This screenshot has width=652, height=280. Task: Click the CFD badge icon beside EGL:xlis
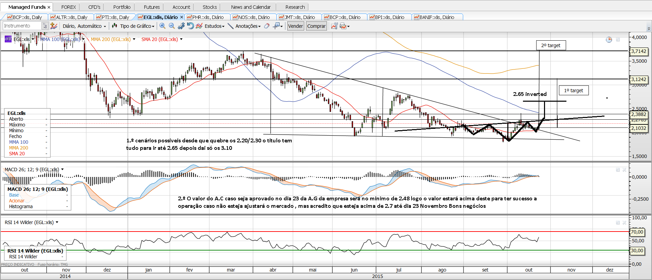[x=8, y=39]
